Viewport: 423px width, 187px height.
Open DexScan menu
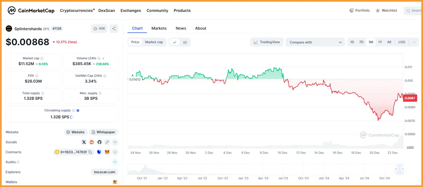107,11
